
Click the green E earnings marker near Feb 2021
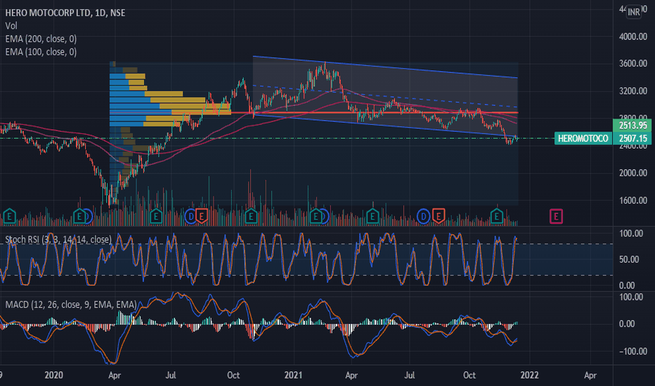pos(316,216)
